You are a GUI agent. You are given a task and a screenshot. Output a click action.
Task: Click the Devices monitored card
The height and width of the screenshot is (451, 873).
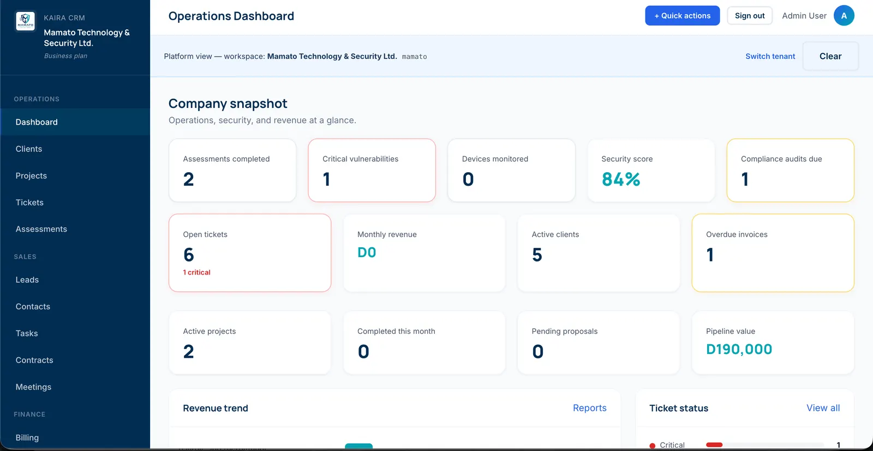511,170
